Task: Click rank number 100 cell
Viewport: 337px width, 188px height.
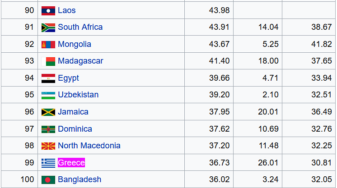Action: point(28,179)
